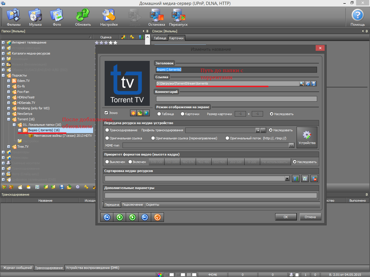Toggle the Эскиз checkbox

[106, 113]
